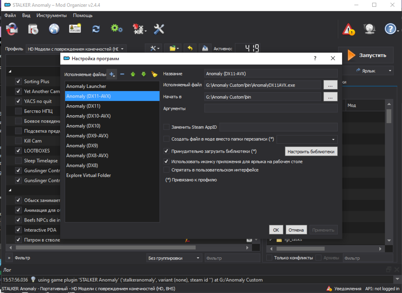
Task: Confirm the dialog with OK
Action: click(x=276, y=230)
